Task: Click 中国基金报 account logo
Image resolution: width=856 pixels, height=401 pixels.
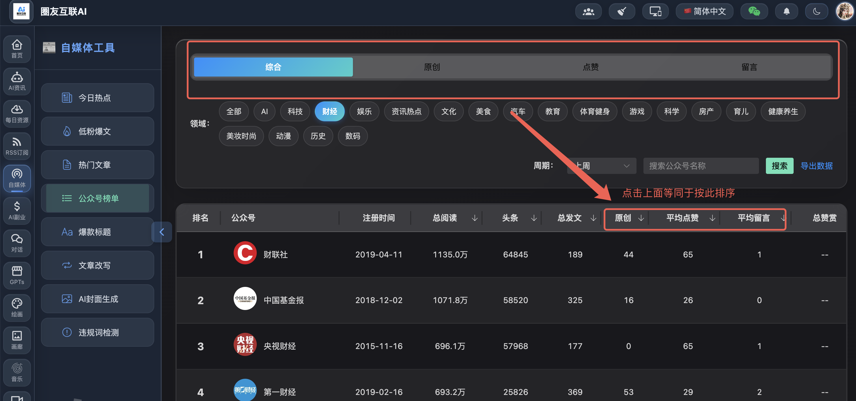Action: coord(245,299)
